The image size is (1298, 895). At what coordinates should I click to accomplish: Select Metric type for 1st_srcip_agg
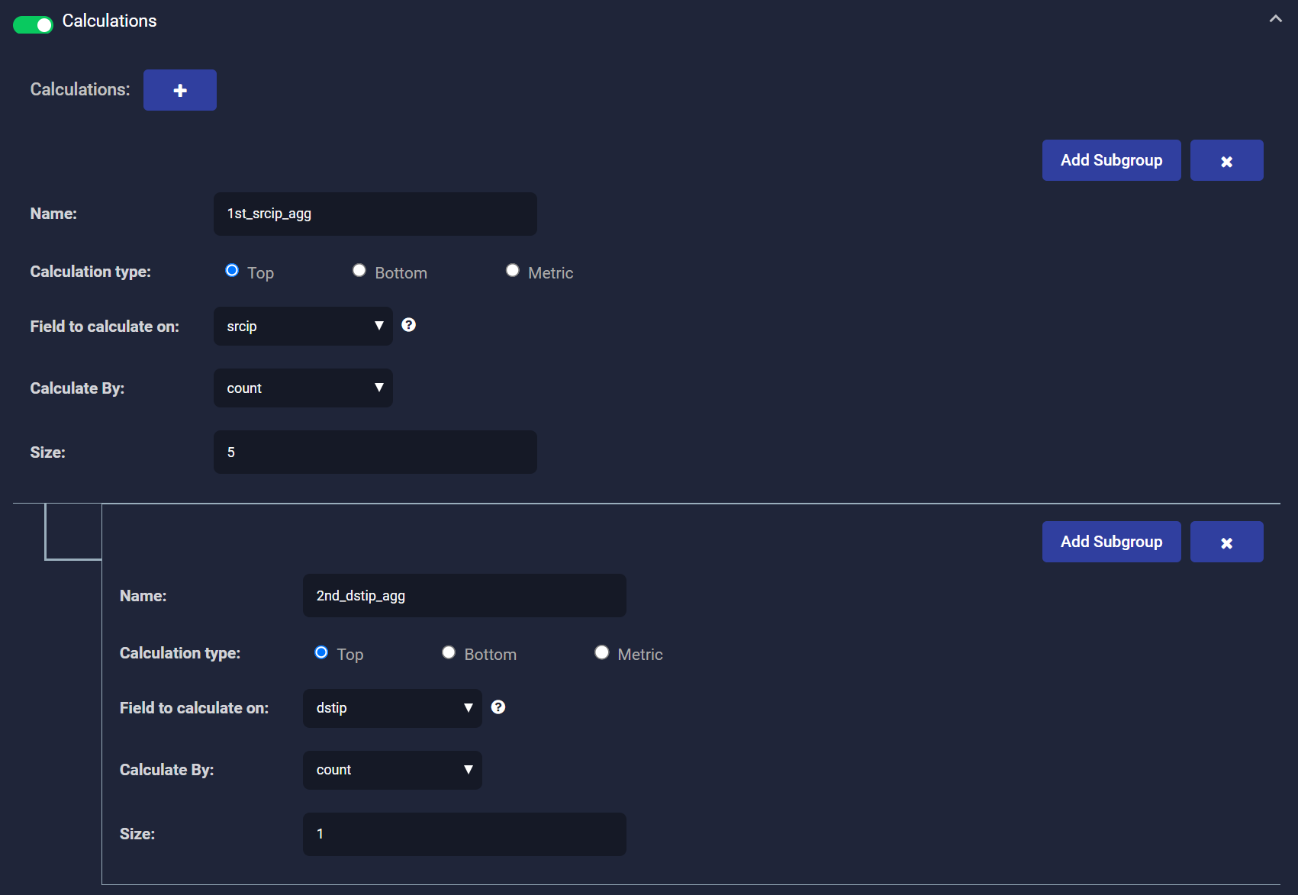tap(513, 271)
